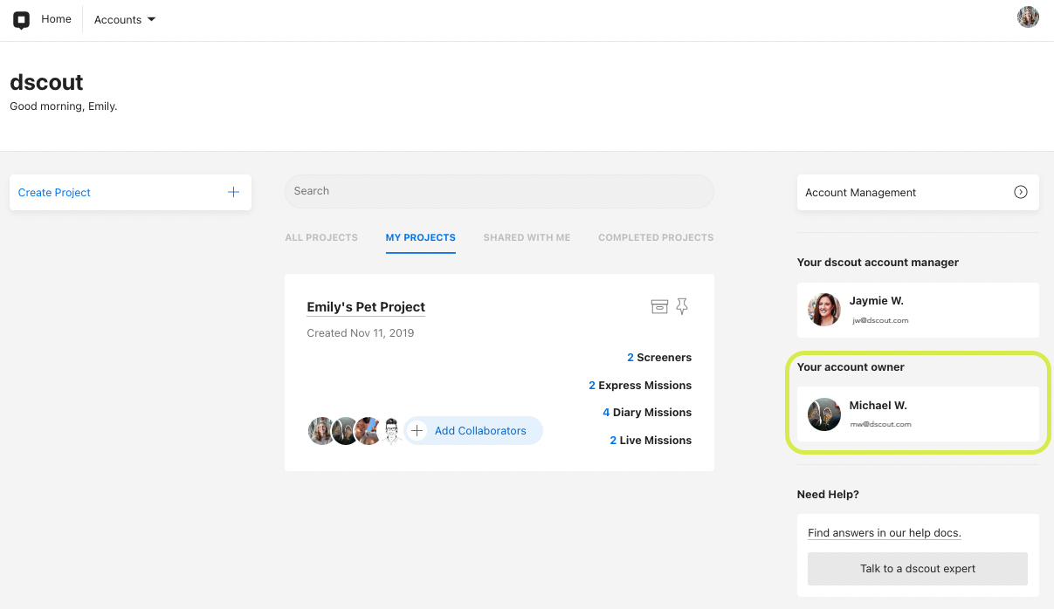The width and height of the screenshot is (1054, 609).
Task: Click the plus icon in Create Project
Action: click(233, 192)
